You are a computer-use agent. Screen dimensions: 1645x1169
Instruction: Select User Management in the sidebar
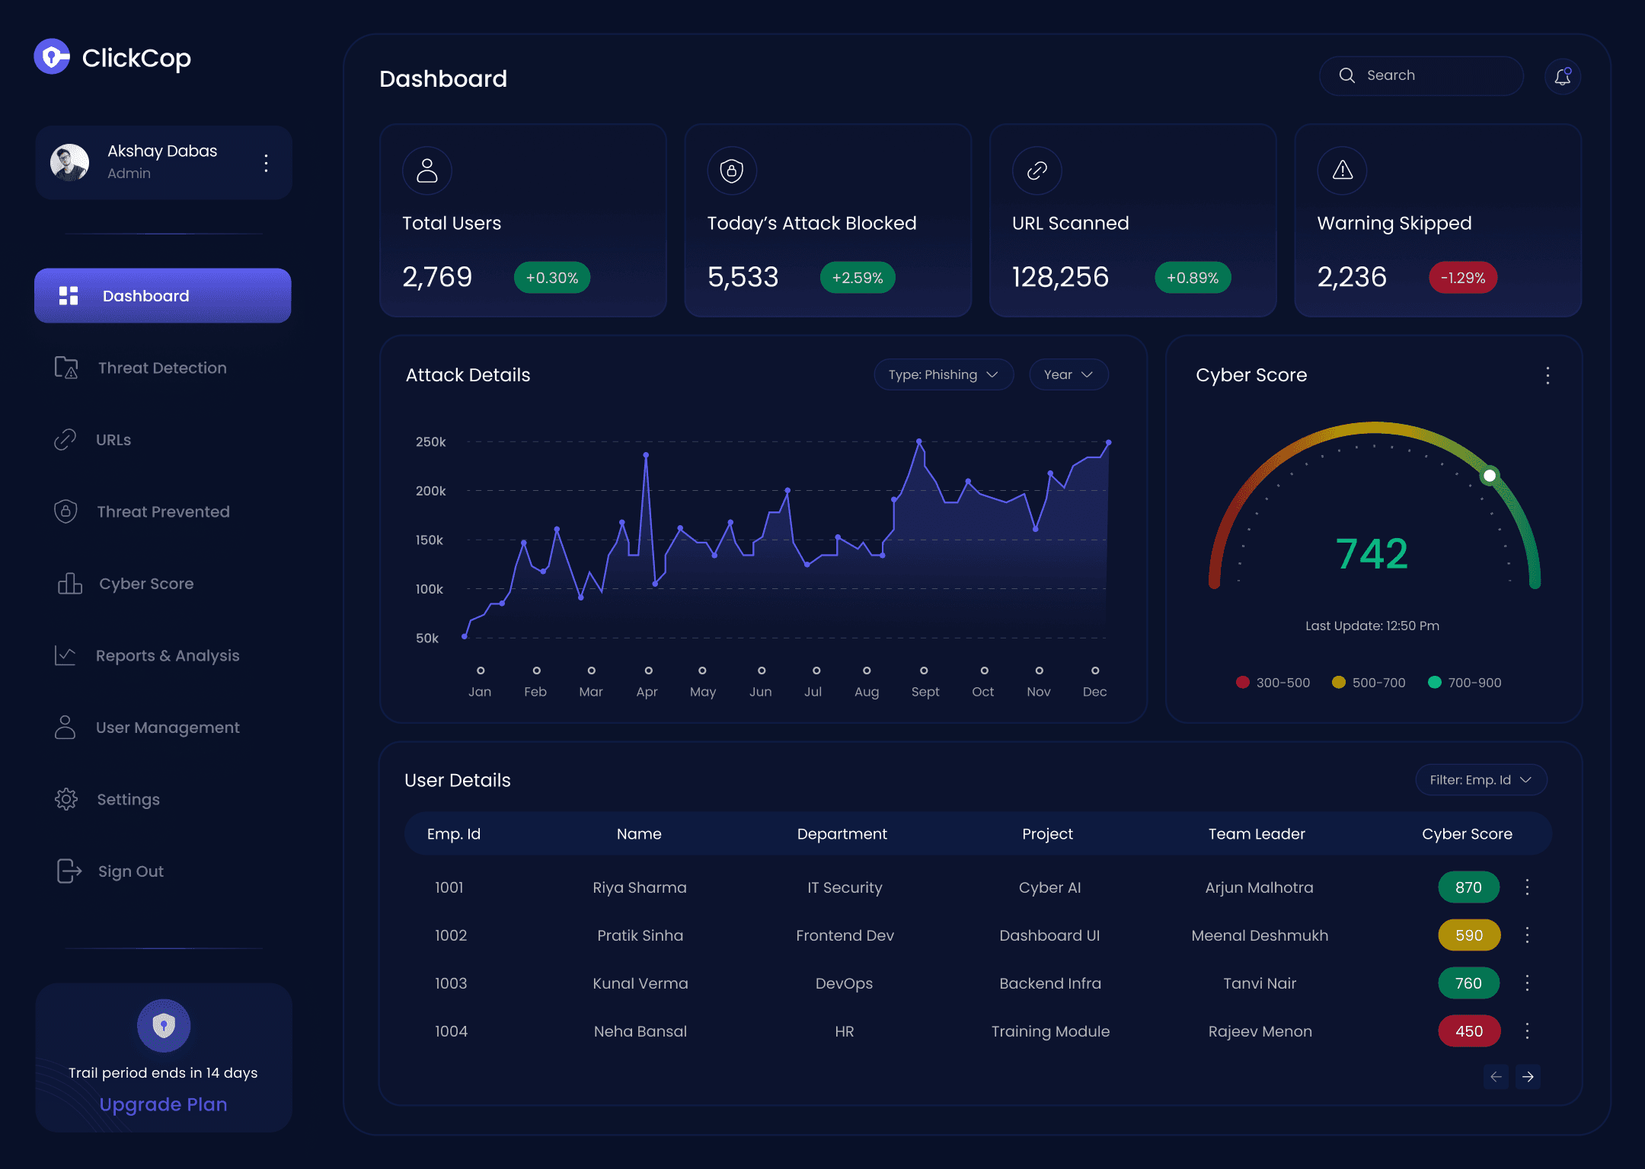167,728
